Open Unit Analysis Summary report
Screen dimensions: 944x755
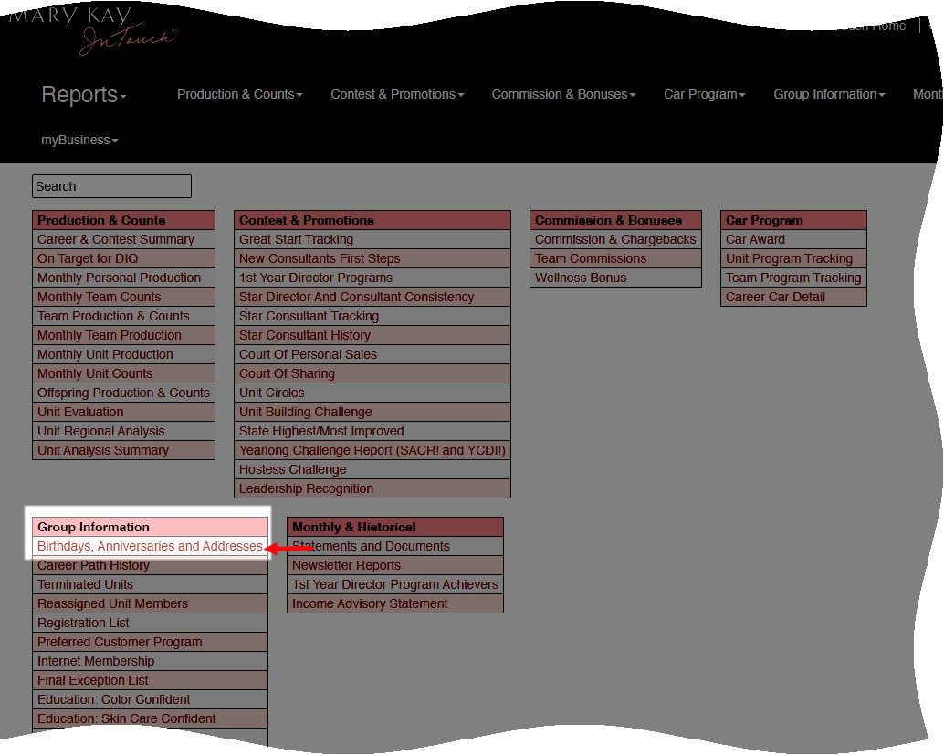(x=123, y=451)
